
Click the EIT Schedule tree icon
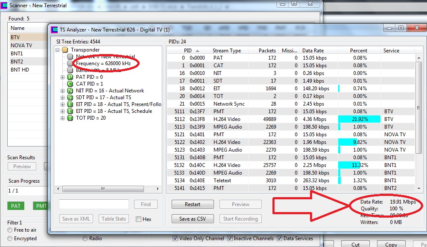click(x=70, y=111)
